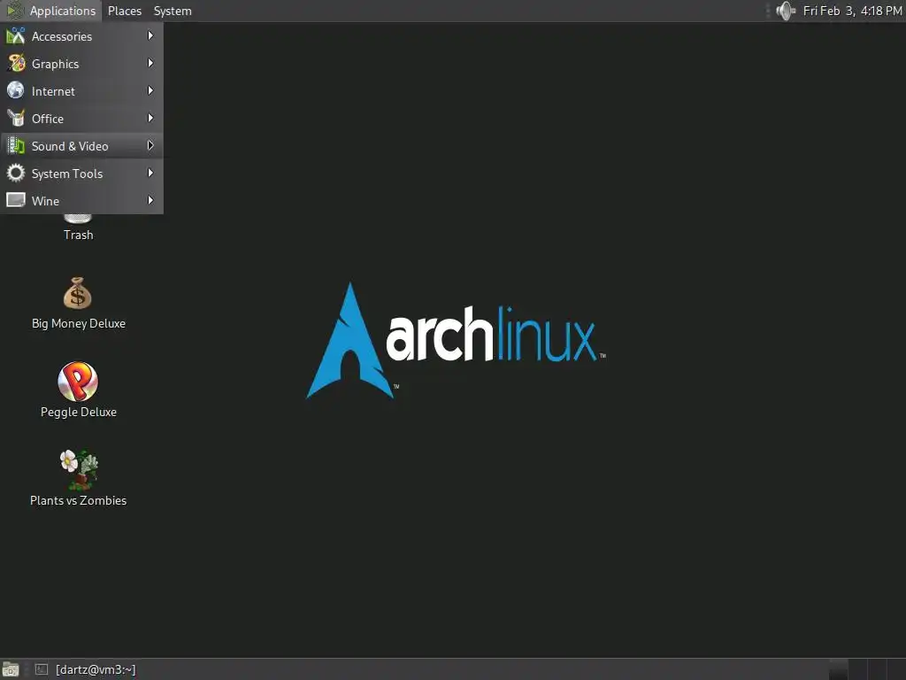Focus the [dartz@vm3:~] taskbar window button
906x680 pixels.
point(86,669)
